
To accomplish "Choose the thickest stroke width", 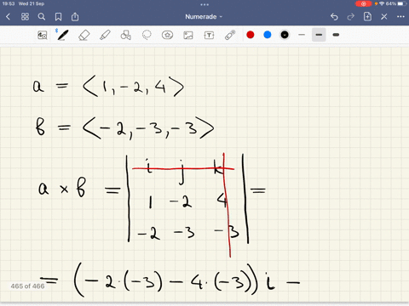I will 336,35.
